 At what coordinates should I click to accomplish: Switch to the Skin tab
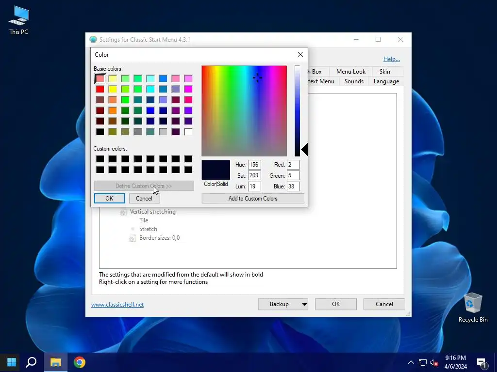click(x=385, y=72)
